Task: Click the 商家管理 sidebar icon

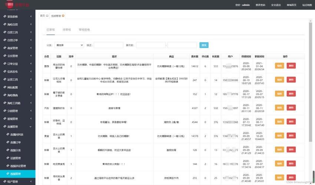Action: [x=5, y=48]
